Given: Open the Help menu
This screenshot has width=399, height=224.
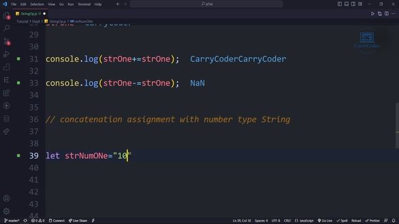Looking at the screenshot, I should point(98,4).
